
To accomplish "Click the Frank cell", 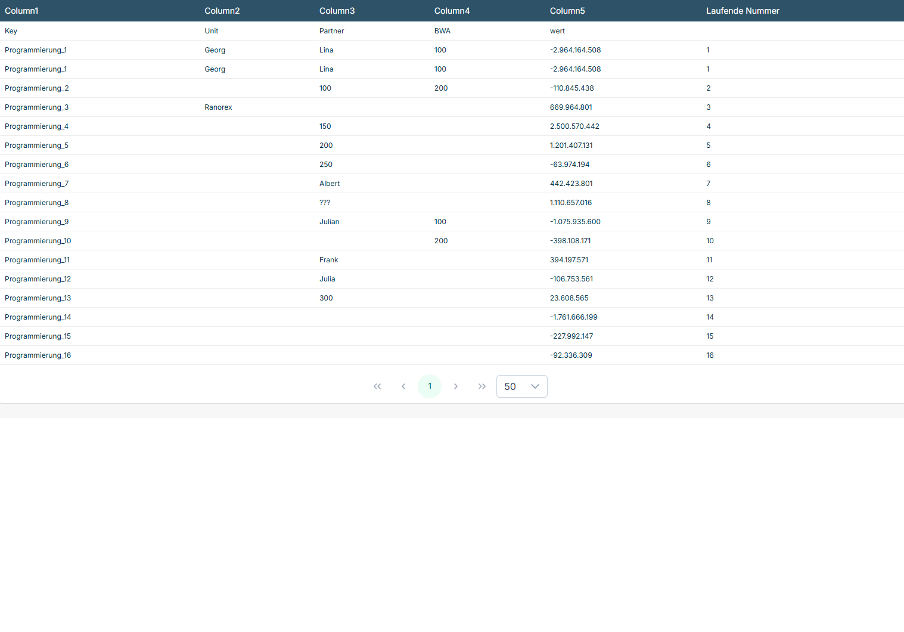I will [x=329, y=260].
